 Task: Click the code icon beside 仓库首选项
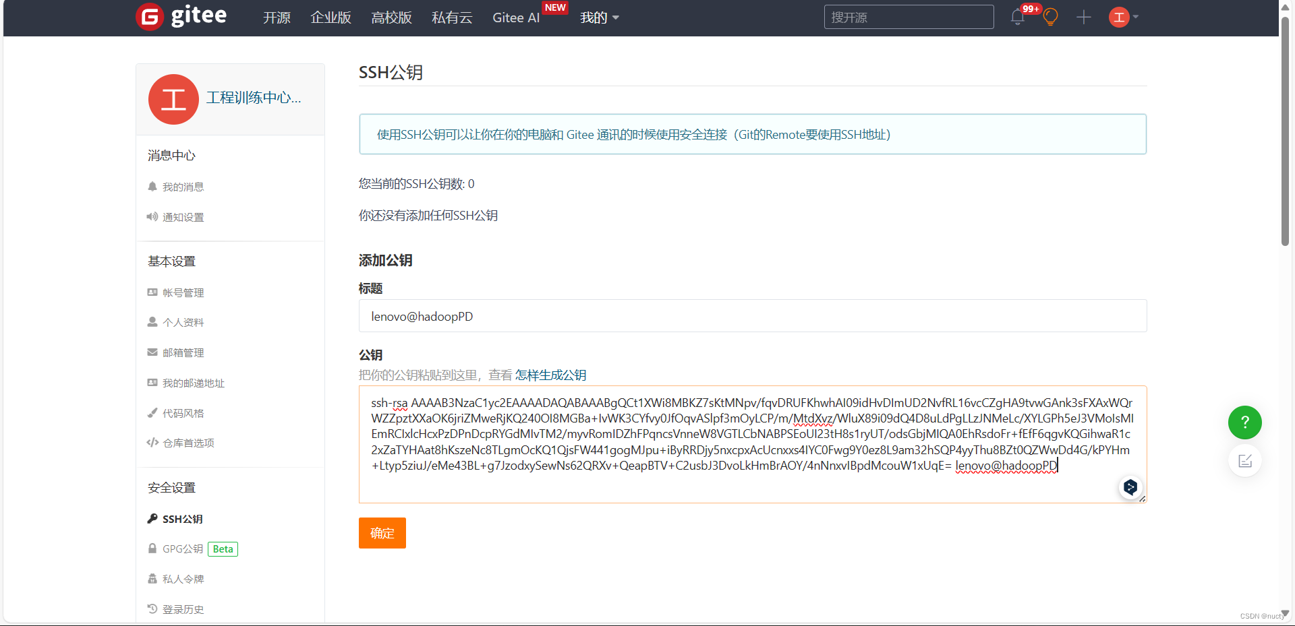pyautogui.click(x=152, y=442)
